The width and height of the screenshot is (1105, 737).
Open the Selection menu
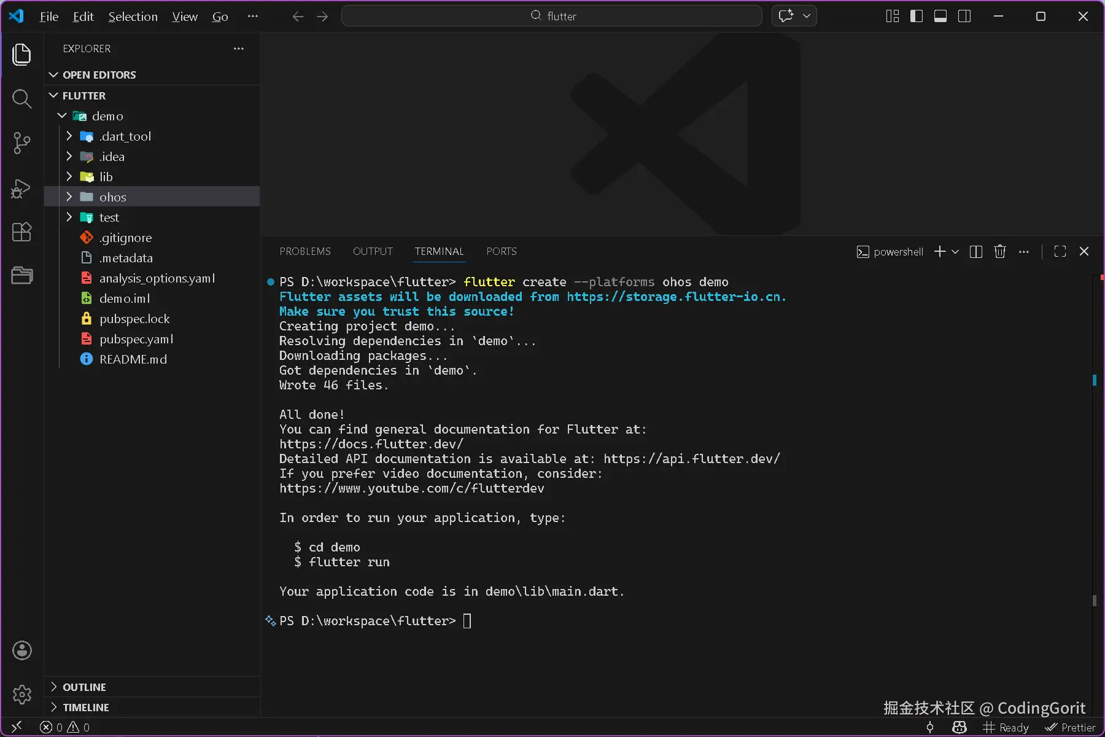click(x=133, y=17)
